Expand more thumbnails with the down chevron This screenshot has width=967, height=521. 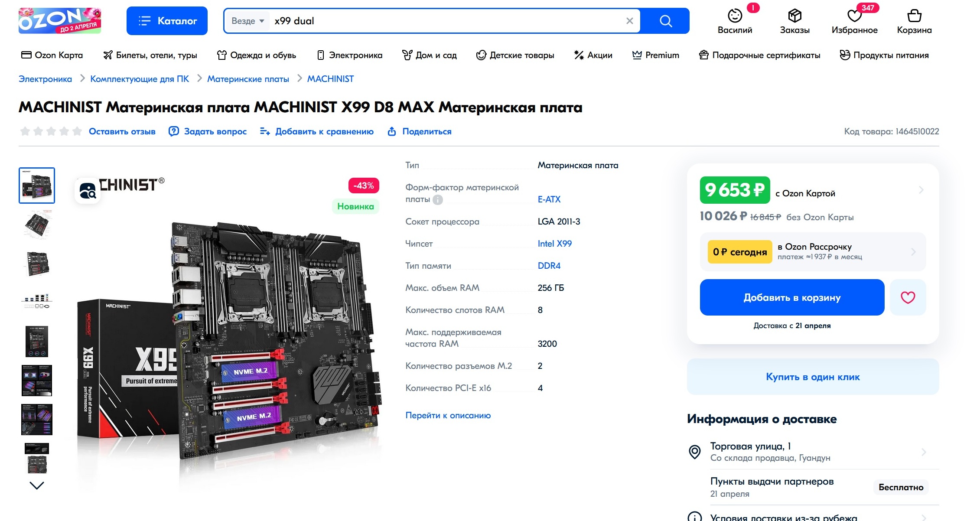click(37, 485)
